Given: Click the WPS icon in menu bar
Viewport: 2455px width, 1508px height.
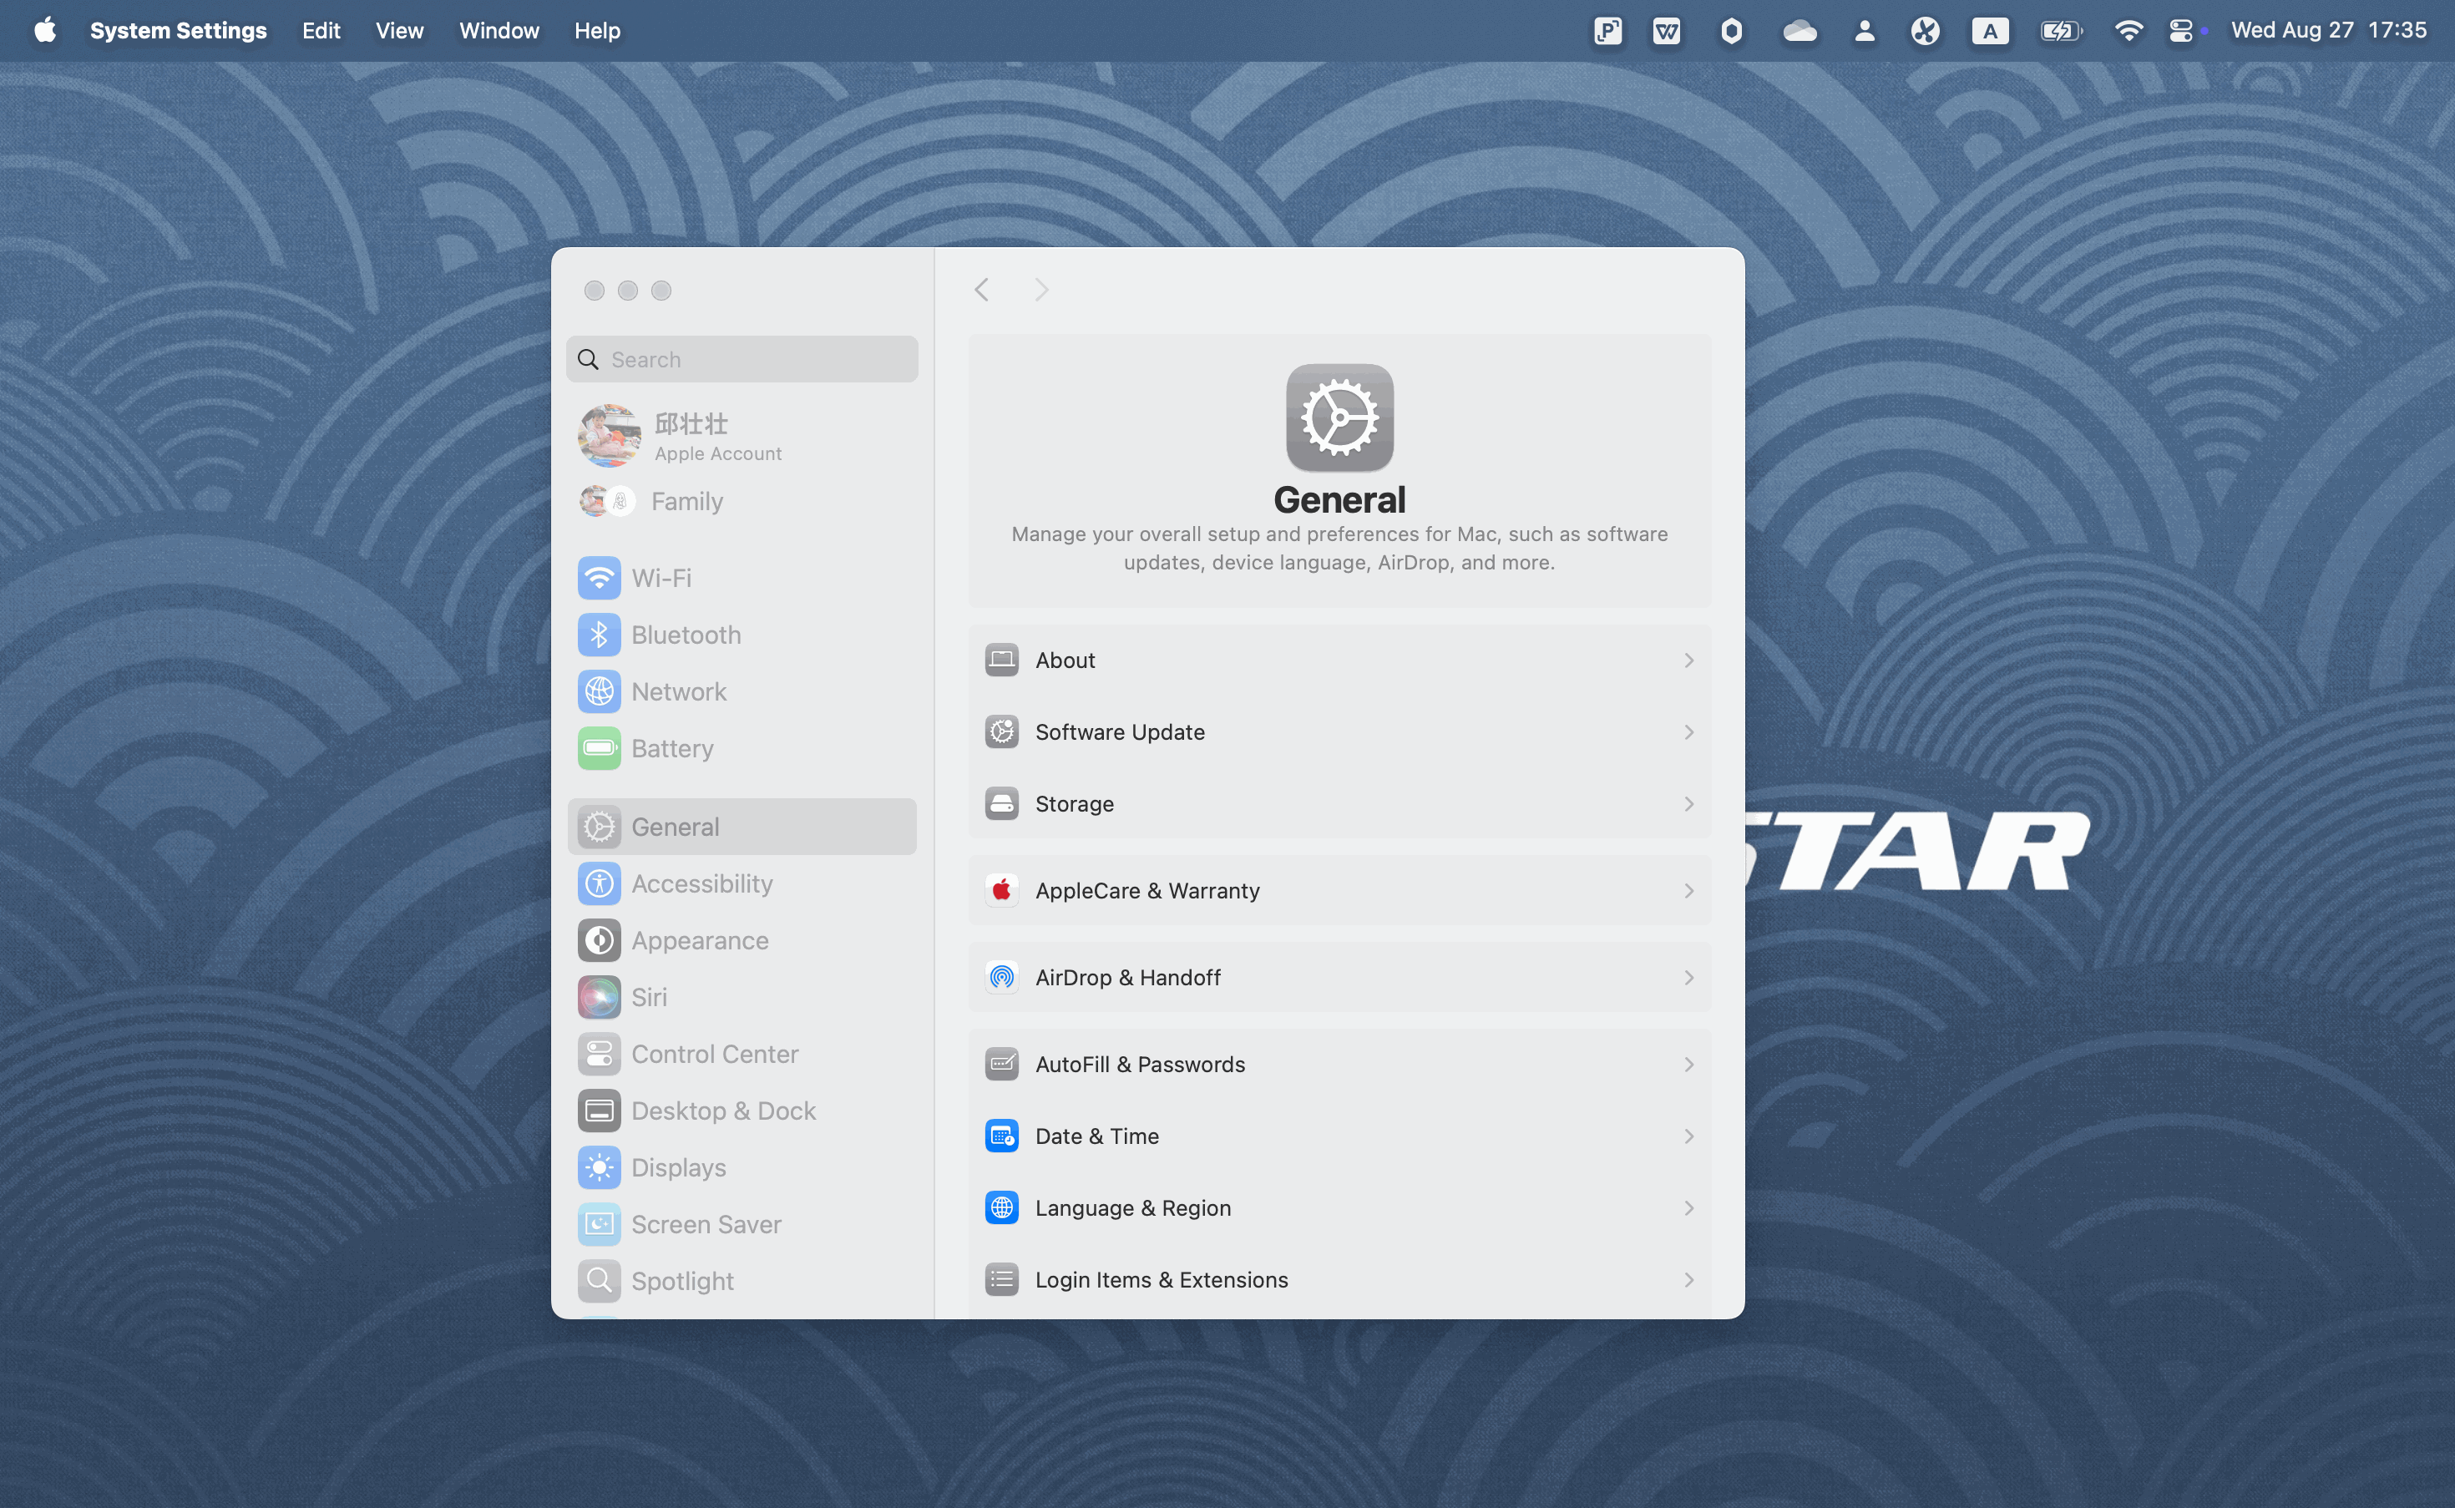Looking at the screenshot, I should point(1666,31).
